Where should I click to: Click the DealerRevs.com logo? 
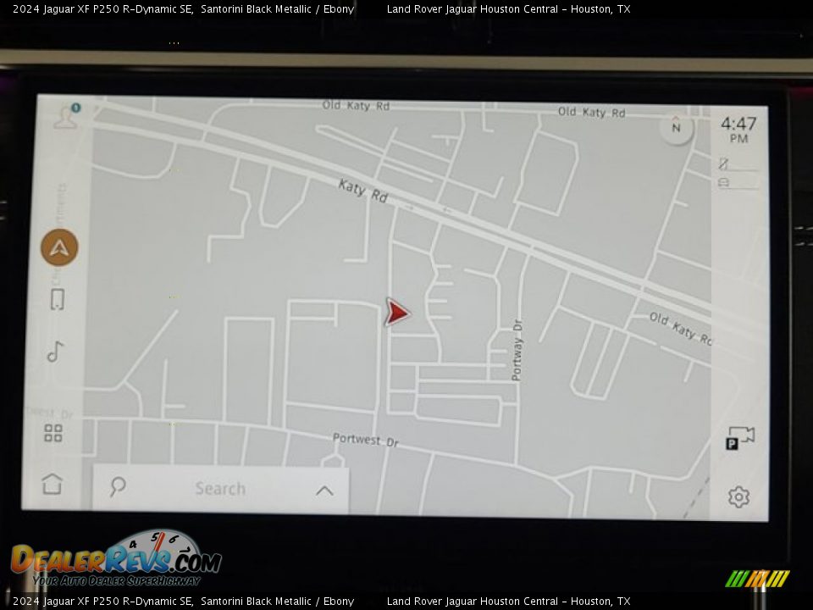pyautogui.click(x=117, y=558)
